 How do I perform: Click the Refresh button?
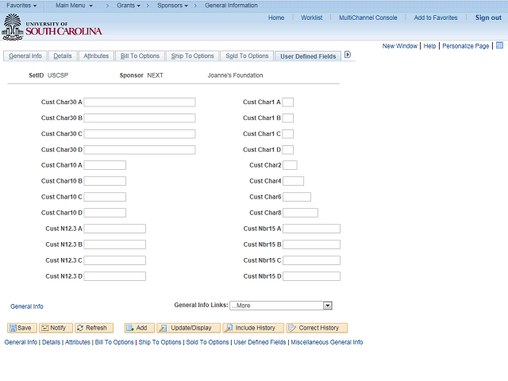(94, 328)
